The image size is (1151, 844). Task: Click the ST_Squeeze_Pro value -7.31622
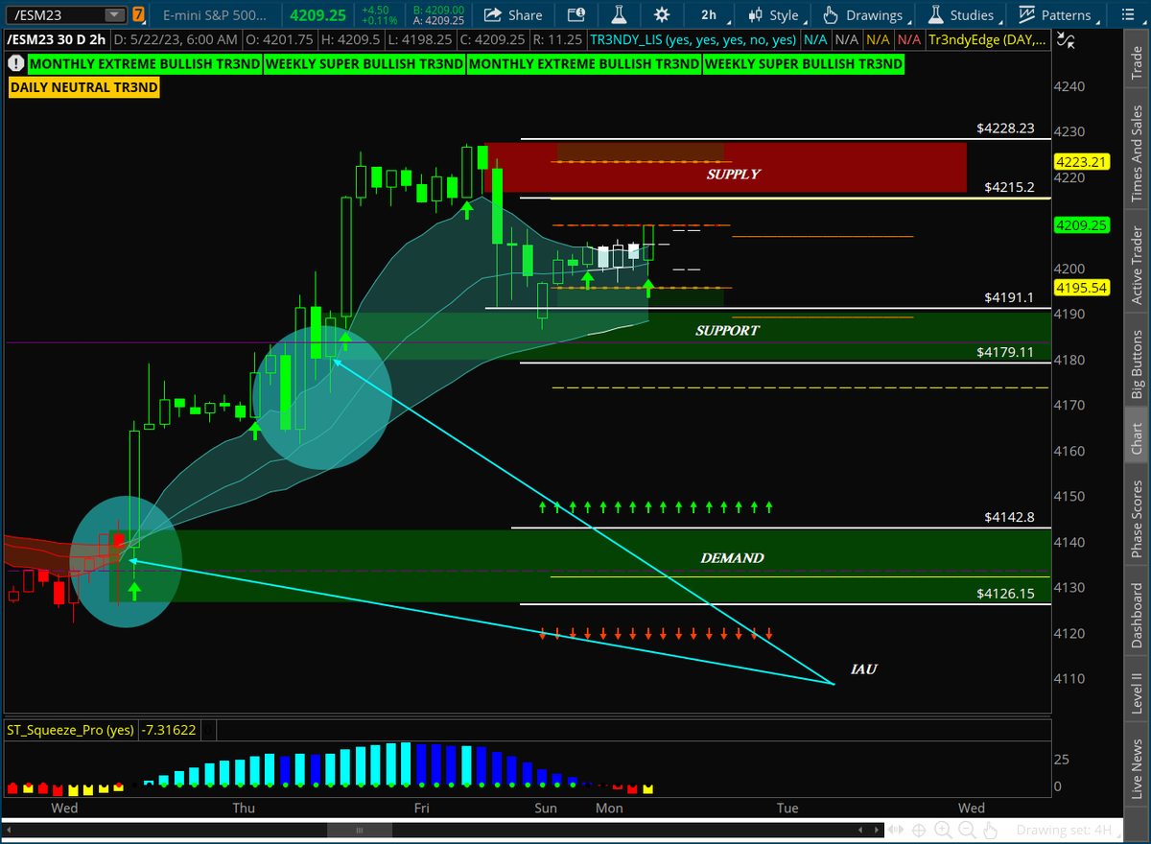tap(168, 730)
